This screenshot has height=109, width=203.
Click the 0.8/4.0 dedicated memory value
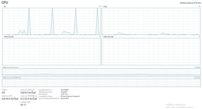(x=28, y=93)
